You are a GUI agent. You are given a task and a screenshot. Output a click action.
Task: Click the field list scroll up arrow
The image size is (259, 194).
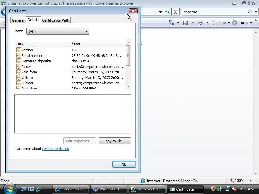(x=128, y=42)
